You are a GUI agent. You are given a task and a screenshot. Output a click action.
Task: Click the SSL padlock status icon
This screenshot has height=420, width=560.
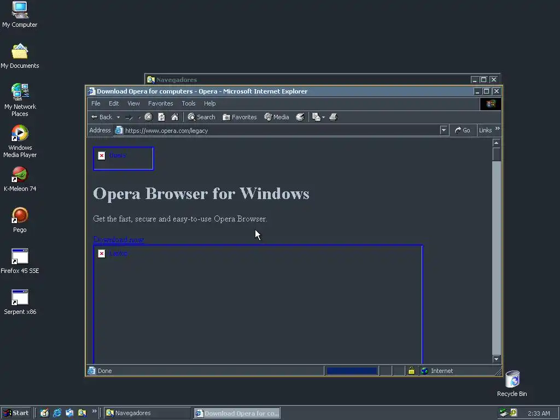(411, 371)
